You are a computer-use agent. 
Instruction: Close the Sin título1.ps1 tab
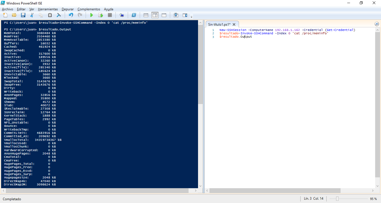pos(234,25)
